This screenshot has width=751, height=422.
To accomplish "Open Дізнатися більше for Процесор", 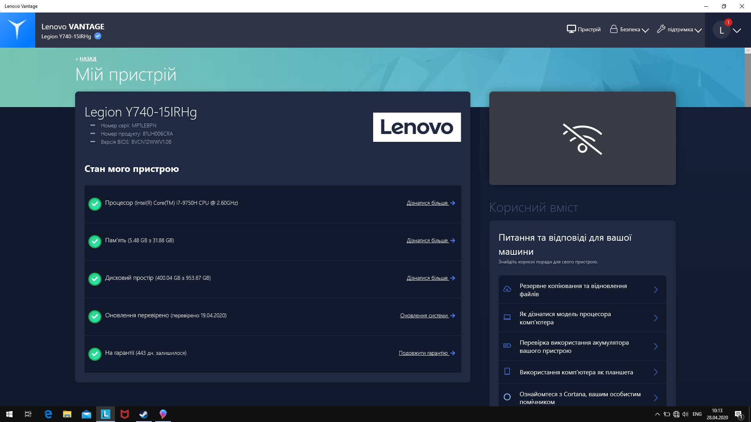I will point(431,203).
